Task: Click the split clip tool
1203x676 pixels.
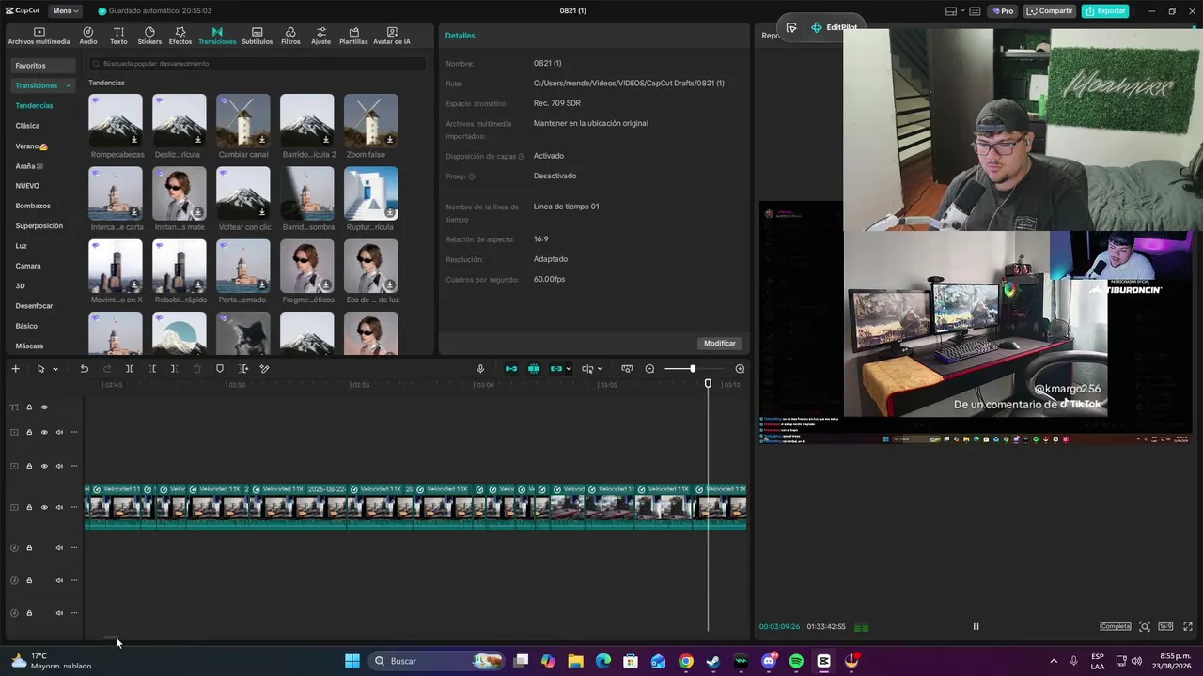Action: [x=130, y=369]
